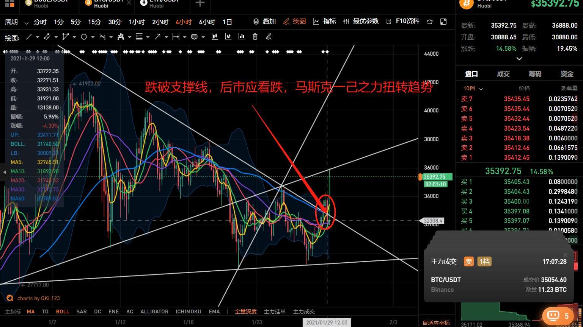Image resolution: width=583 pixels, height=327 pixels.
Task: Toggle the ICHIMOKU indicator
Action: pos(189,311)
